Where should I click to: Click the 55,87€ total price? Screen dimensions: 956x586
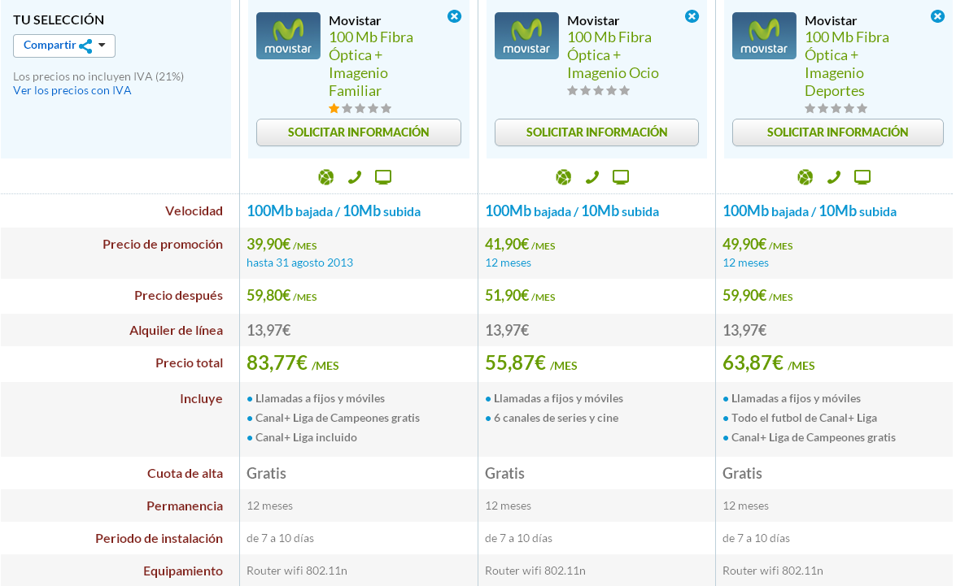(531, 363)
